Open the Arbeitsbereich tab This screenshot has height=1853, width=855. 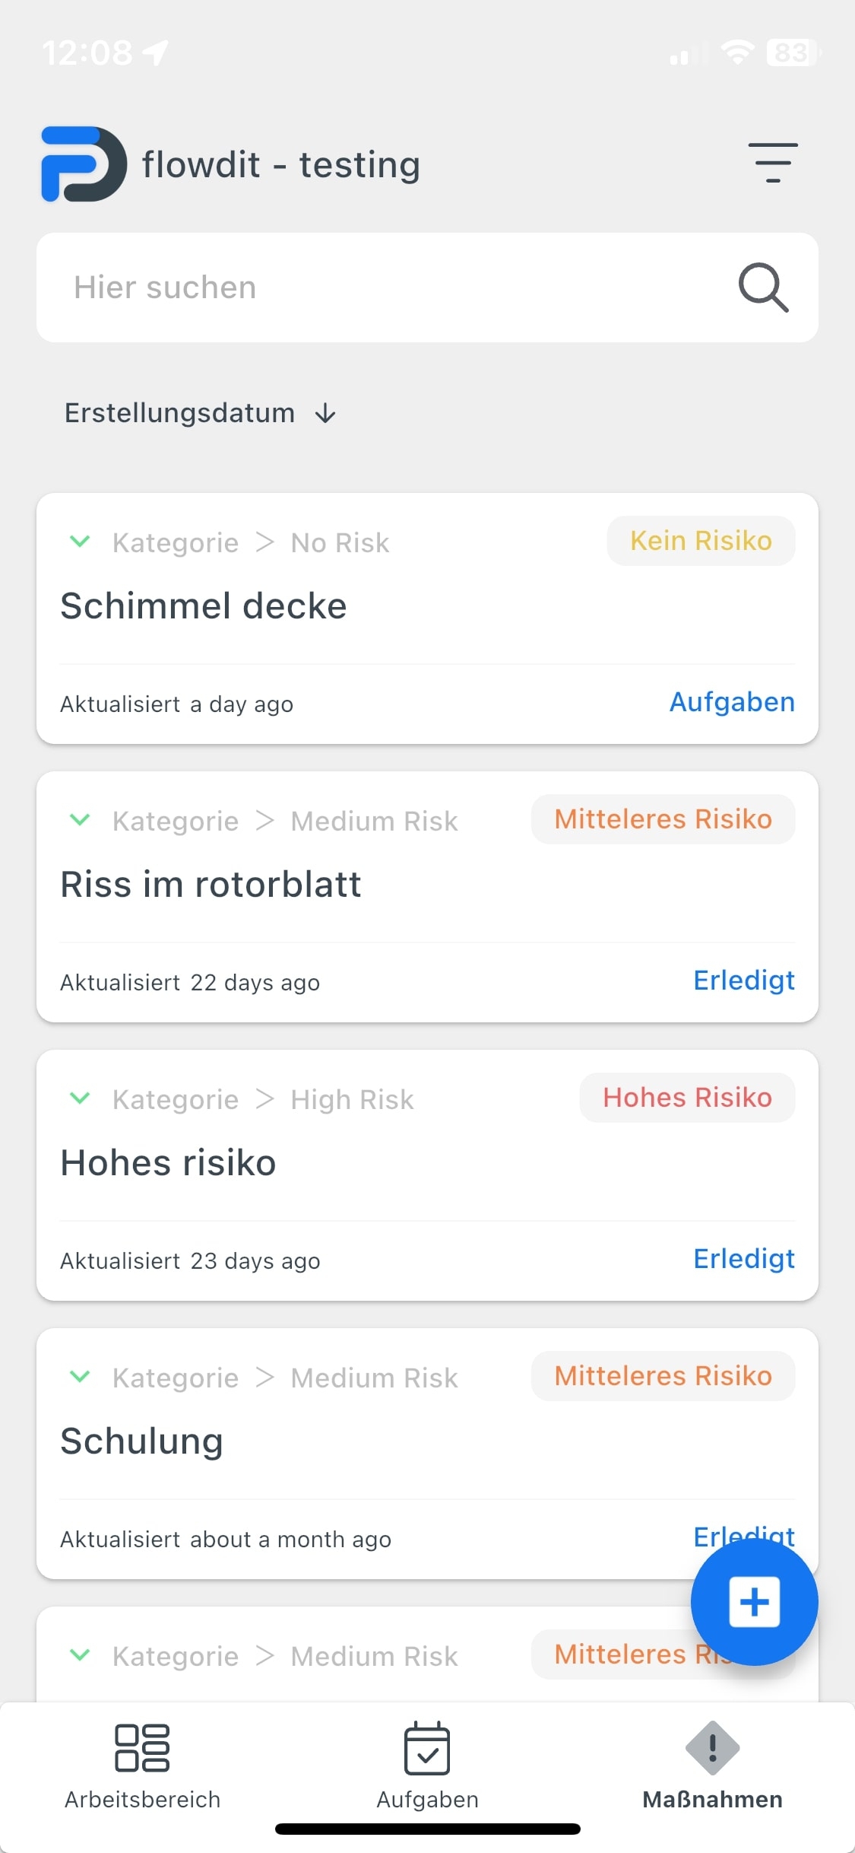tap(142, 1766)
